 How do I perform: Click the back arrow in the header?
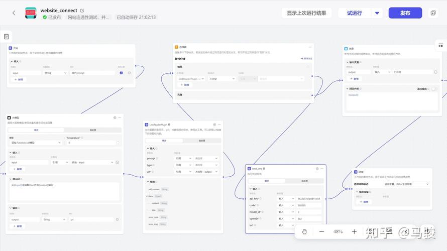coord(14,13)
